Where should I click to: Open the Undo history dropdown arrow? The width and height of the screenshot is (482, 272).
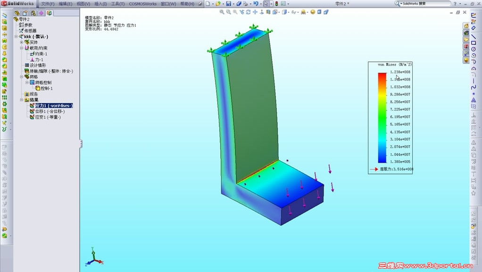(261, 4)
